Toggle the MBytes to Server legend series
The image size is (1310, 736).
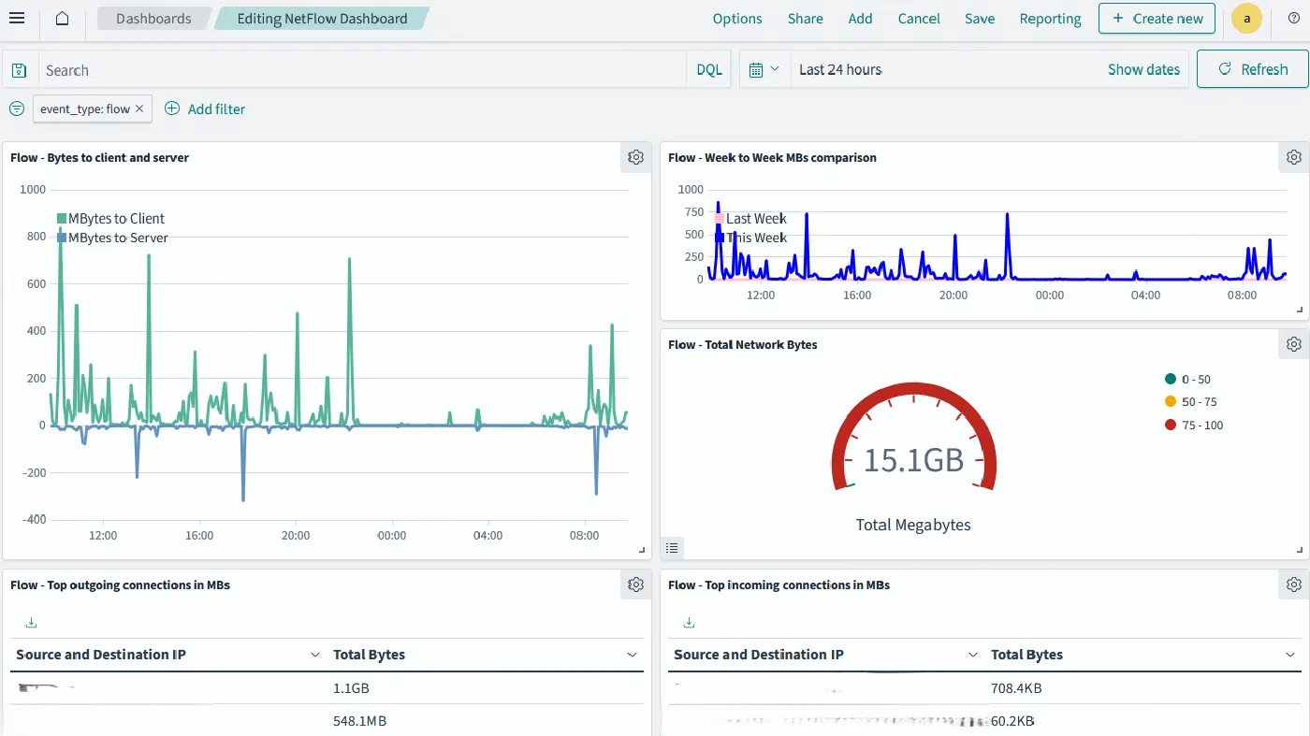tap(112, 238)
